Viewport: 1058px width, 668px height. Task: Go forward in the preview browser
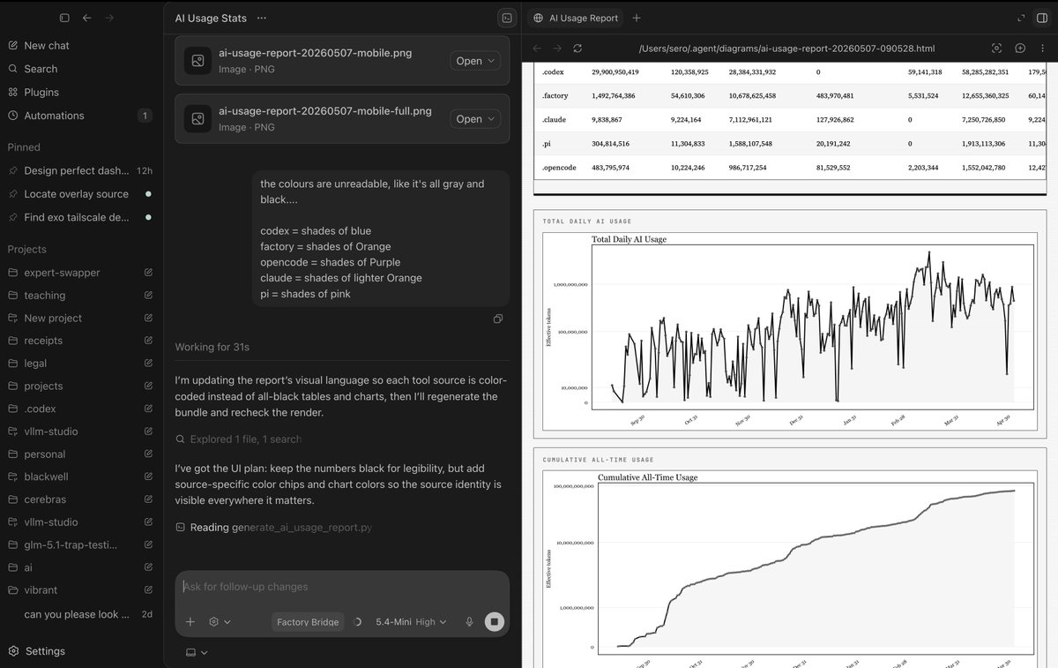pos(556,49)
